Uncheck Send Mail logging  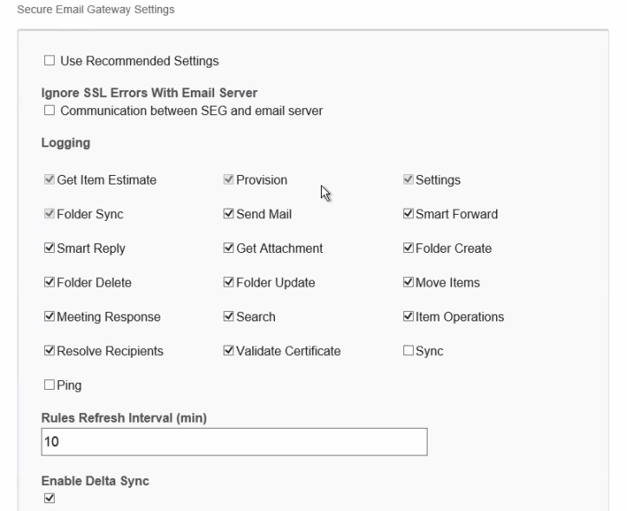[x=229, y=214]
